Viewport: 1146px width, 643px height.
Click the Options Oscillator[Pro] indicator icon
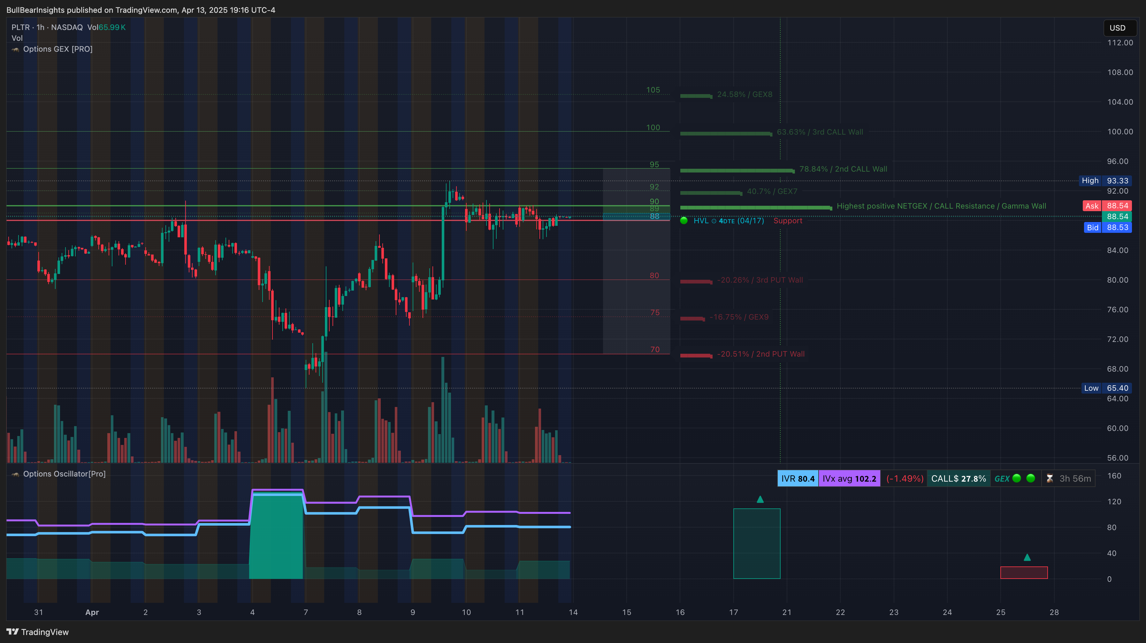pos(15,474)
